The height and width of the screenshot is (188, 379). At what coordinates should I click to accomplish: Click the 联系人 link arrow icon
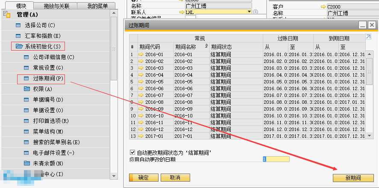182,12
